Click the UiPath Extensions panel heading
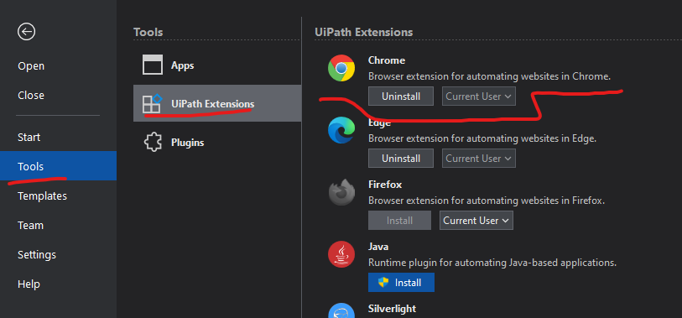 pos(363,32)
